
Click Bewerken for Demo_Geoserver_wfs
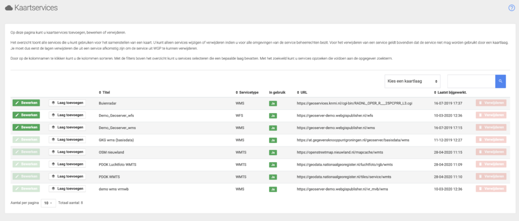(26, 115)
